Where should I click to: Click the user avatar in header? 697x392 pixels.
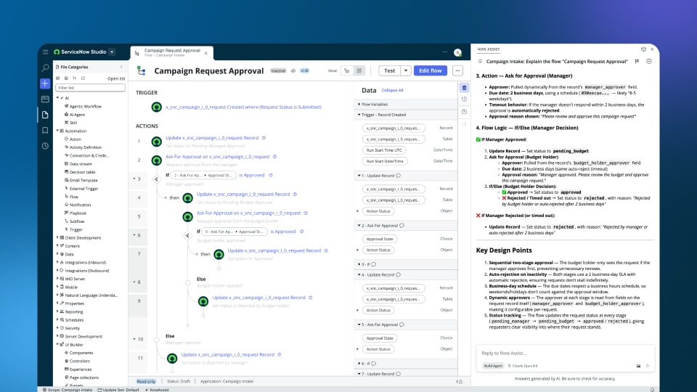tap(457, 52)
